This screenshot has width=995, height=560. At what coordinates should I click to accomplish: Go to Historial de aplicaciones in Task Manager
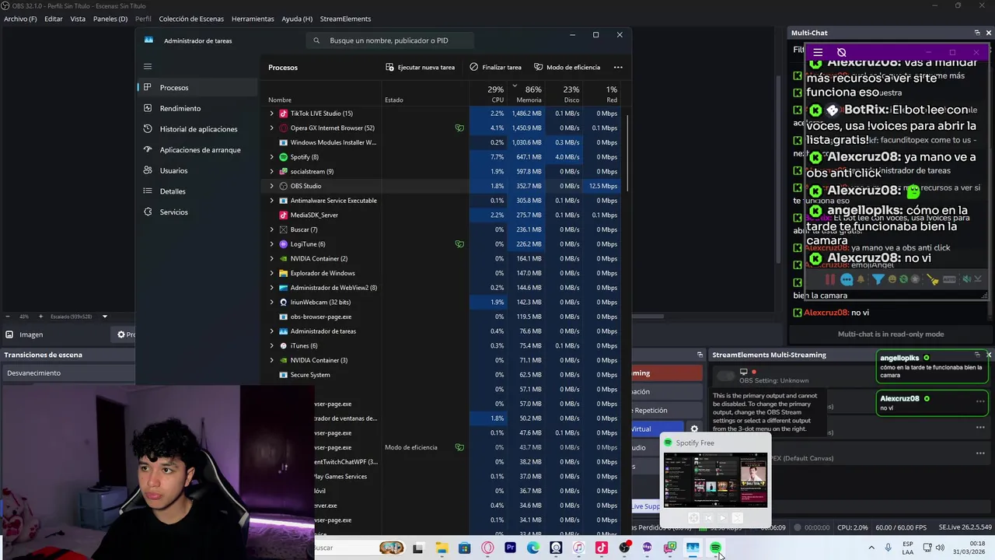[197, 129]
